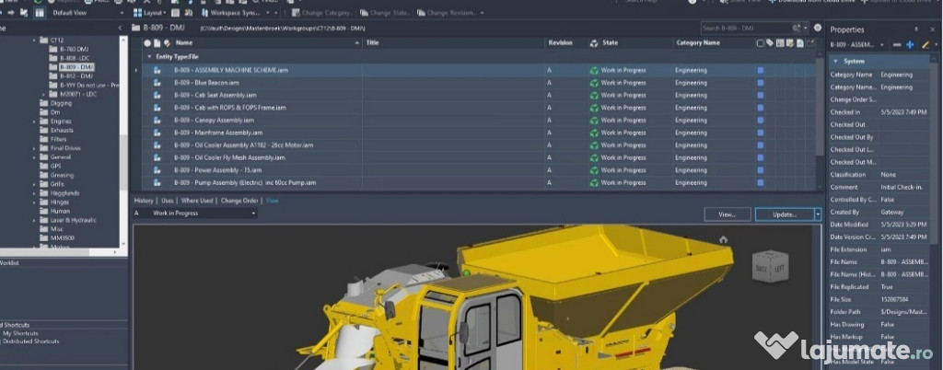This screenshot has height=370, width=943.
Task: Open the arrow dropdown beside Update button
Action: [x=818, y=214]
